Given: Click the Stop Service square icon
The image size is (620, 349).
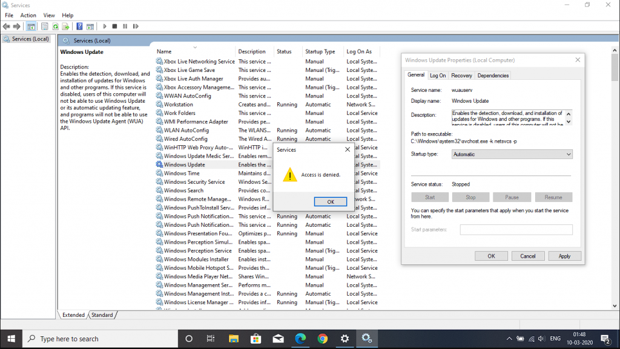Looking at the screenshot, I should tap(114, 27).
